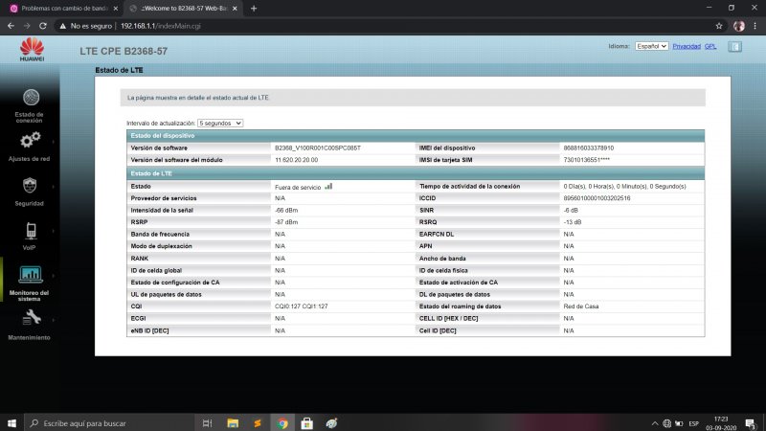Open the Windows Start menu
Viewport: 766px width, 431px height.
(11, 423)
